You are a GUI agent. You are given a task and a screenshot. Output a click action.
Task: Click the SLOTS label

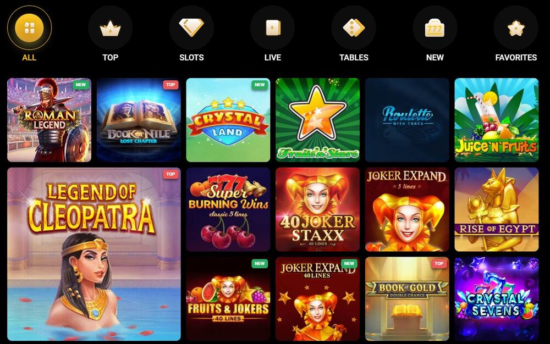click(x=191, y=58)
